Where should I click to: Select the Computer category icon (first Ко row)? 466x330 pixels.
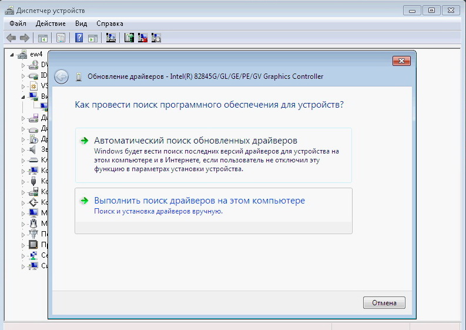(x=33, y=171)
